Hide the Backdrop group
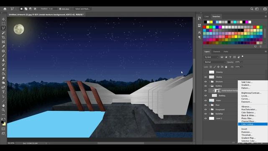Image resolution: width=268 pixels, height=151 pixels. point(206,114)
